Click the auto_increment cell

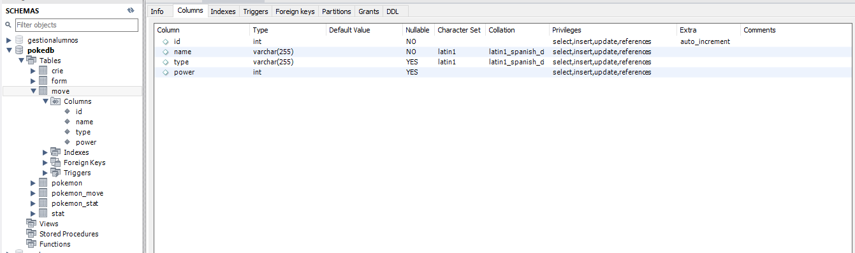705,41
